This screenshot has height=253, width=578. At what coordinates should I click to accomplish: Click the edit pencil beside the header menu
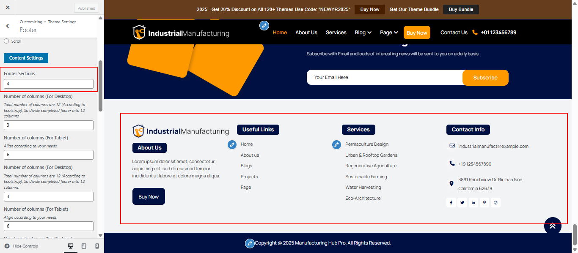[x=264, y=25]
